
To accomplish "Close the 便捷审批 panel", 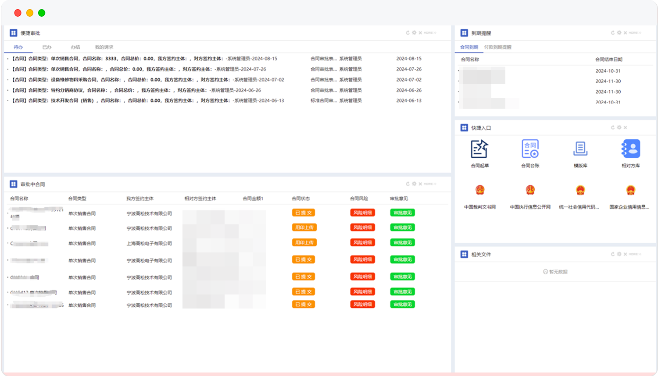I will pos(420,33).
